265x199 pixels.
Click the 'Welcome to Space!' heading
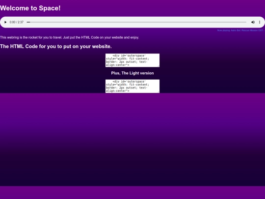pos(30,8)
